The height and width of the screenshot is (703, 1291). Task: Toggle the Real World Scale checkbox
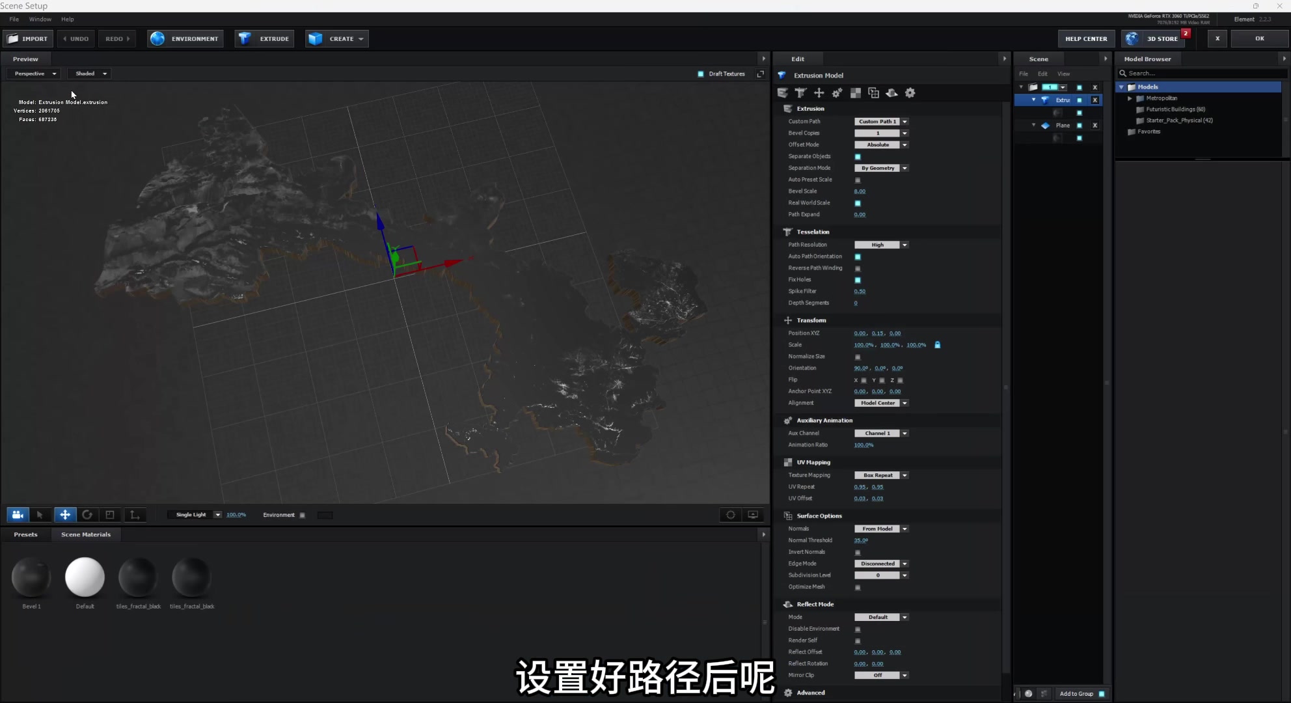pyautogui.click(x=859, y=203)
